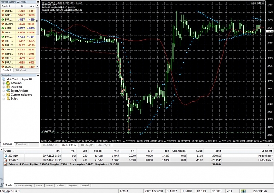Image resolution: width=274 pixels, height=193 pixels.
Task: Click the chart tabs scroll-left arrow
Action: 268,145
